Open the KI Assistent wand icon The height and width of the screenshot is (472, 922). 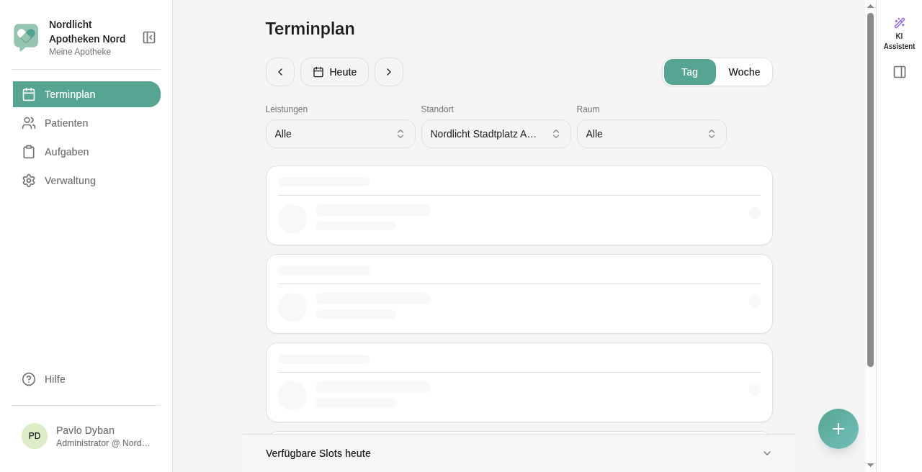(x=899, y=23)
